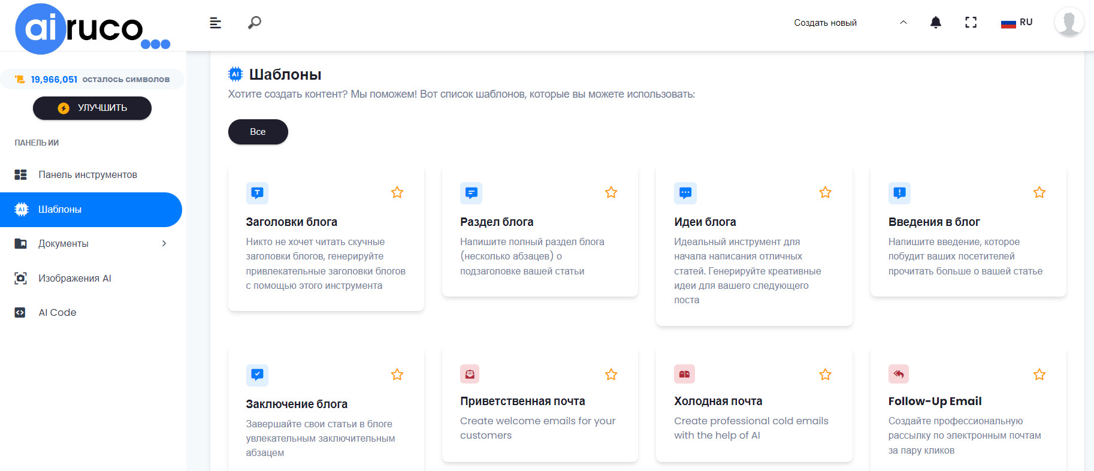Favorite the Раздел блога template star
Viewport: 1094px width, 471px height.
click(x=611, y=192)
